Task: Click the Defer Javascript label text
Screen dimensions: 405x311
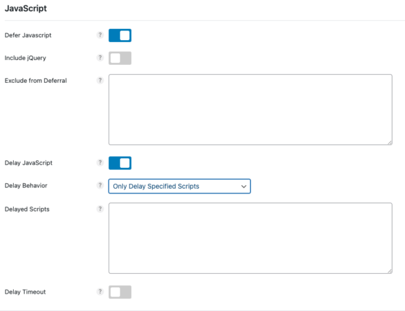Action: coord(28,35)
